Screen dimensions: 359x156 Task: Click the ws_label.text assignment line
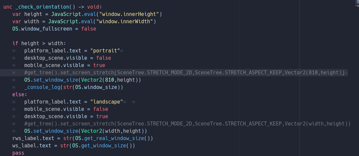[74, 146]
